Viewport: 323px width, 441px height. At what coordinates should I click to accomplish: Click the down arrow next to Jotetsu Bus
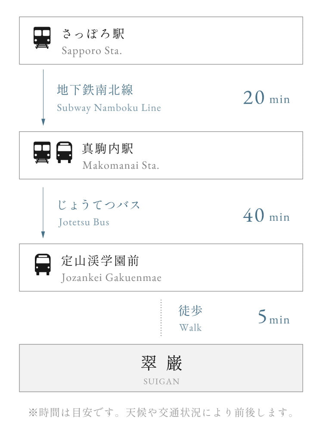[x=43, y=213]
